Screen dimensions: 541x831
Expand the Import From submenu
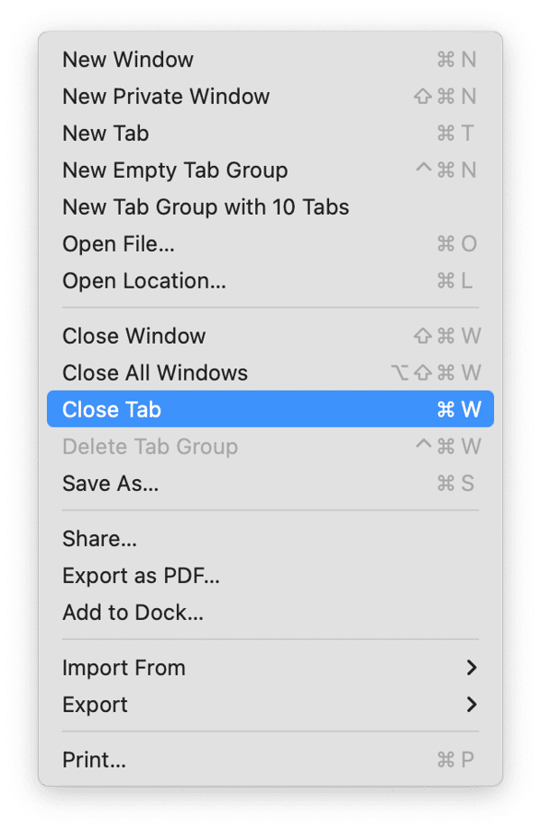tap(124, 669)
